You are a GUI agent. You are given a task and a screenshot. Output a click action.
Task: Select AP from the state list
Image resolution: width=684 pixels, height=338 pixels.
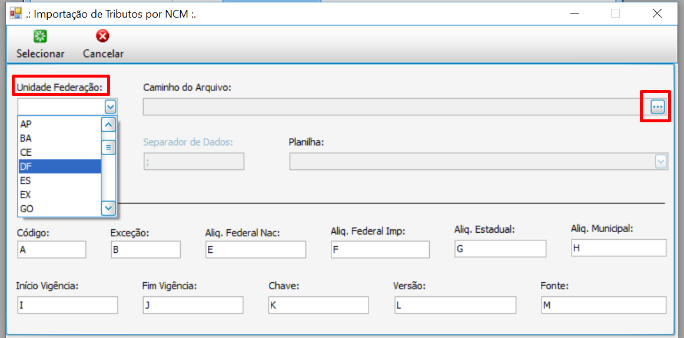coord(60,124)
